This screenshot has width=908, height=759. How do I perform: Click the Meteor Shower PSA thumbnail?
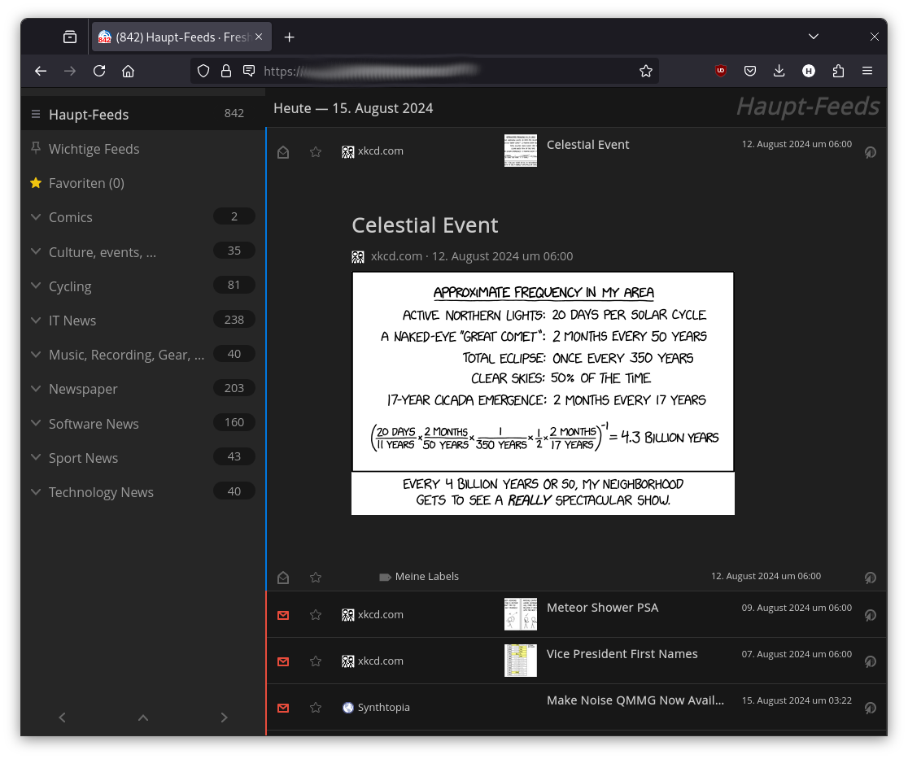(x=520, y=613)
